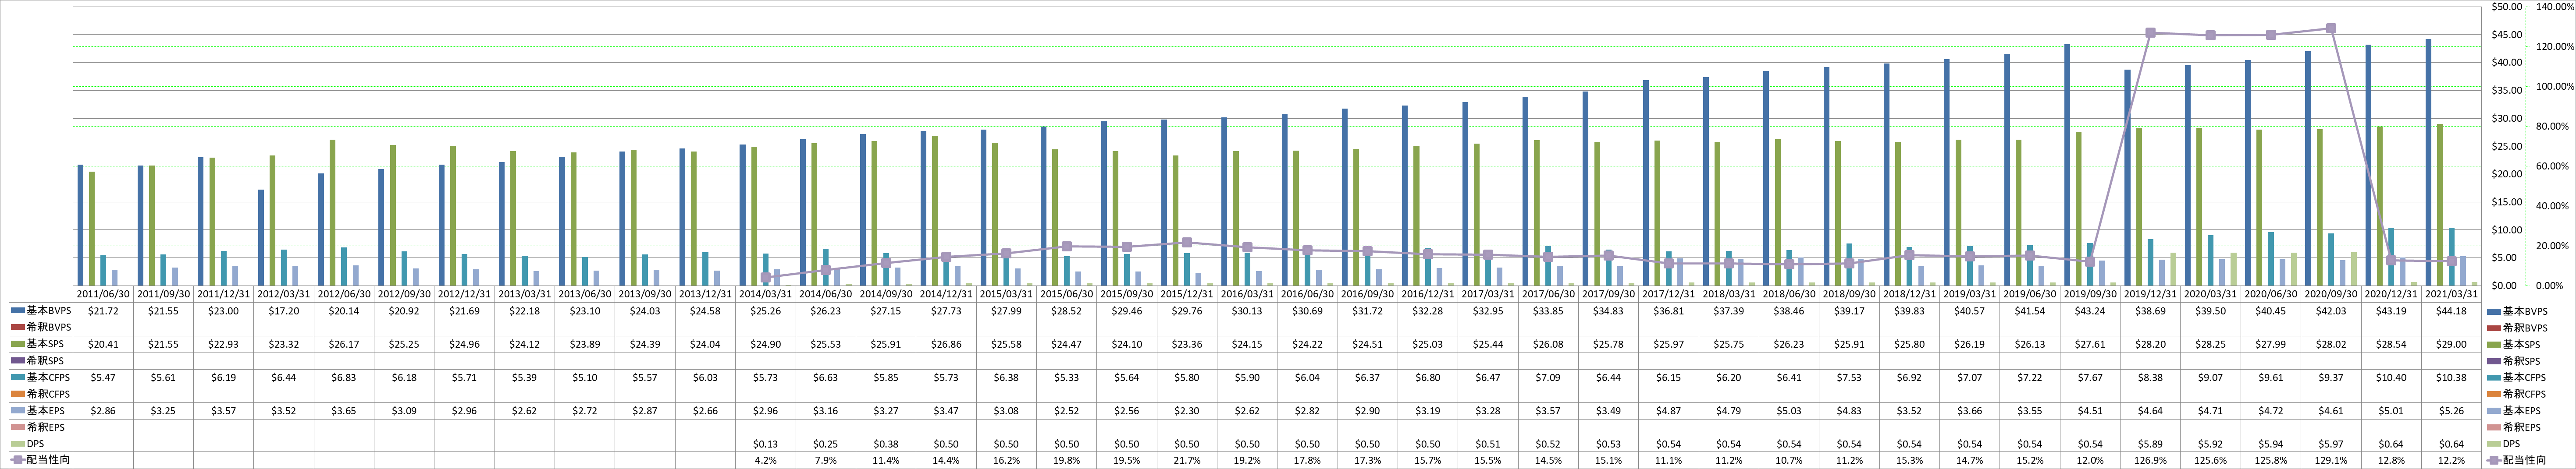
Task: Click the $10.40 CFPS cell
Action: pos(2391,377)
